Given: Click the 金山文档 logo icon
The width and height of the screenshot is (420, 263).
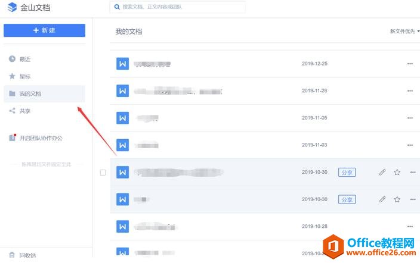Looking at the screenshot, I should [12, 8].
